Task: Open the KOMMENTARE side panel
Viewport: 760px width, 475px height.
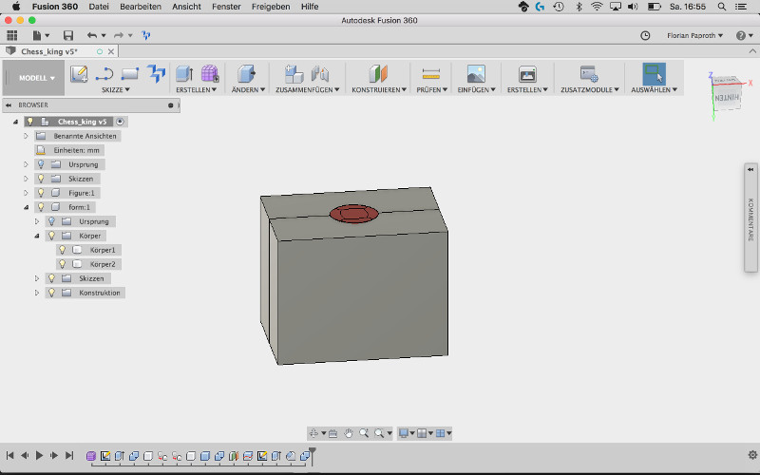Action: 750,218
